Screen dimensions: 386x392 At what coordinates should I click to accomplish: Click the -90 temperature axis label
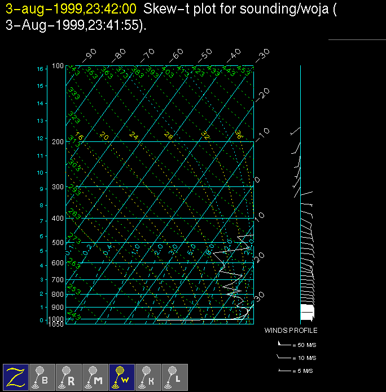pyautogui.click(x=90, y=55)
